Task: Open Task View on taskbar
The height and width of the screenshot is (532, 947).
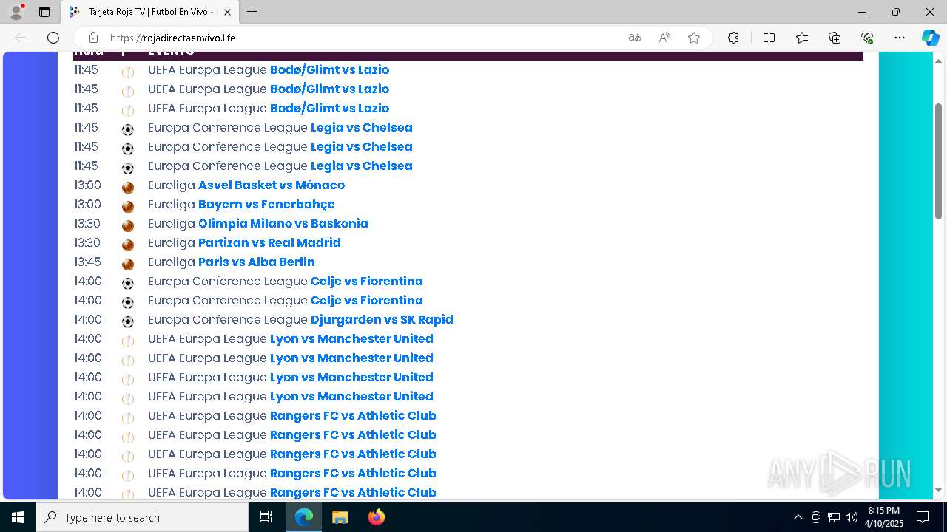Action: click(266, 517)
